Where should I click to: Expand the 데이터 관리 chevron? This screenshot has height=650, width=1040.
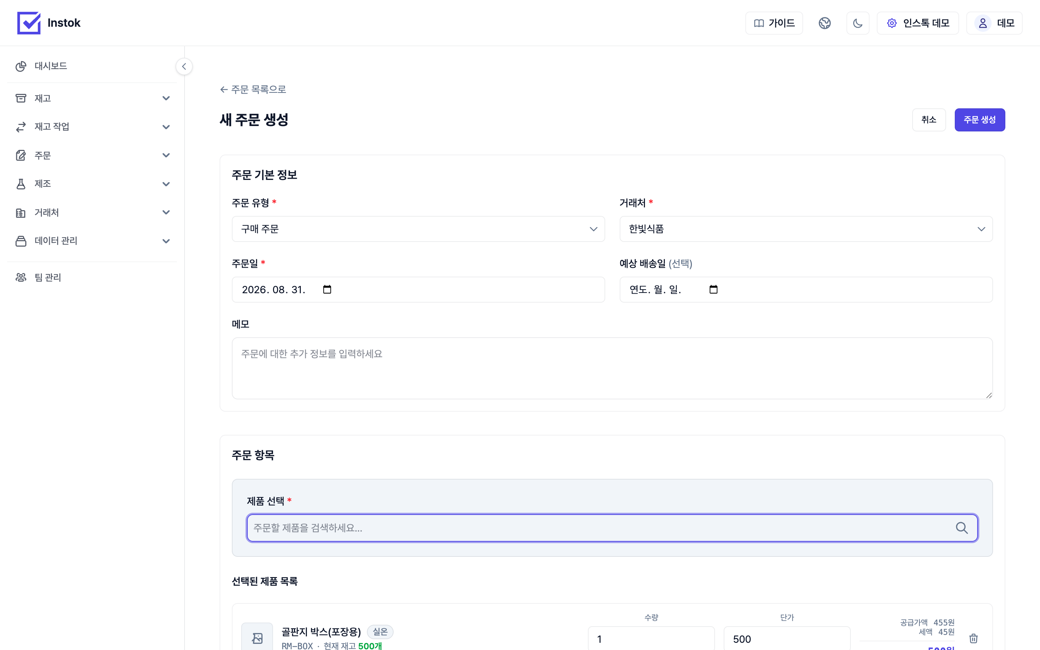[x=166, y=241]
